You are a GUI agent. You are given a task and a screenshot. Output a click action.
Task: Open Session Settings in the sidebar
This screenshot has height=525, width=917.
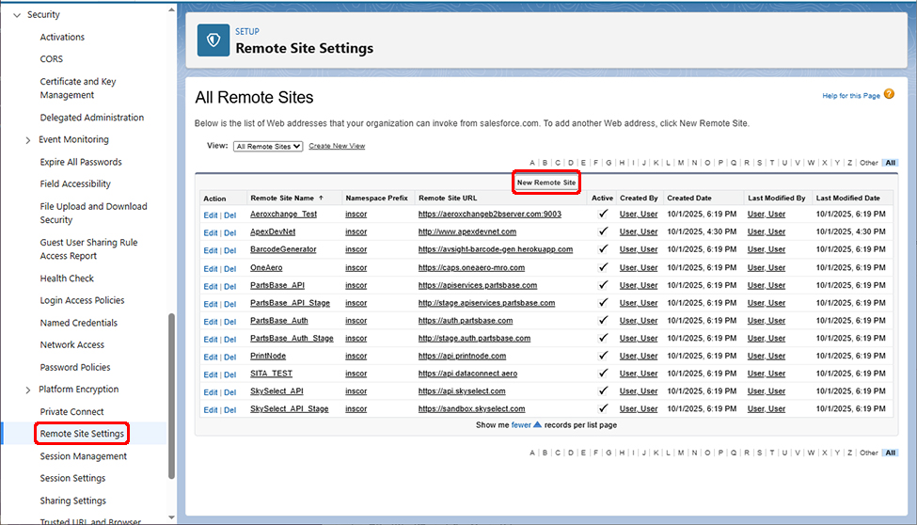72,478
